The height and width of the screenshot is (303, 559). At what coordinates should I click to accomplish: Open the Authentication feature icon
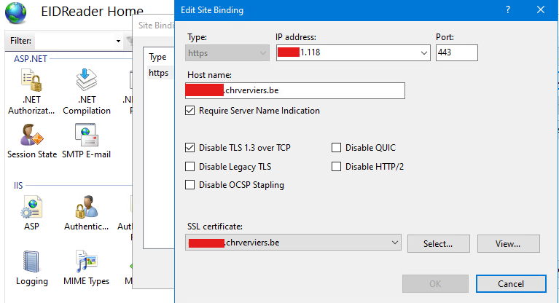(86, 207)
